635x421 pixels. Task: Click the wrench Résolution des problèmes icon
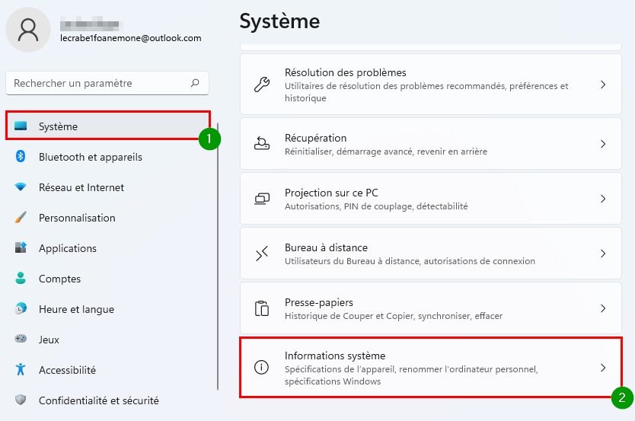(x=262, y=85)
